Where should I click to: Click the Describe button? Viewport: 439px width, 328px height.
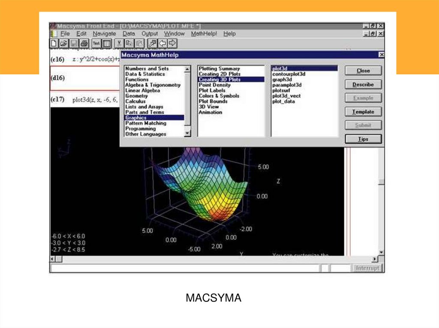click(x=363, y=84)
